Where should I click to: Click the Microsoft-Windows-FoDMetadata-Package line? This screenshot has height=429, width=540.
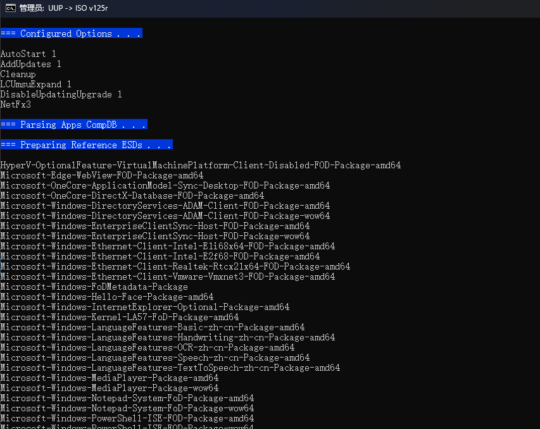click(94, 287)
